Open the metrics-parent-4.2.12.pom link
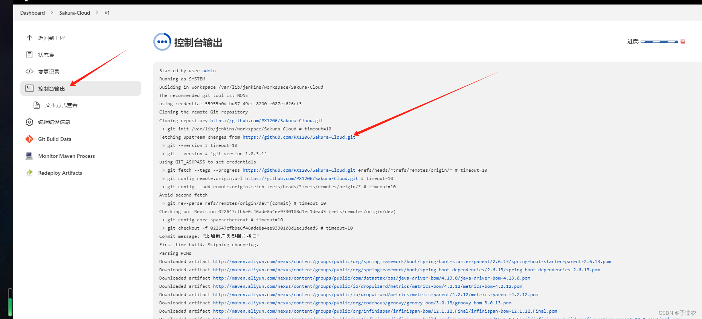This screenshot has height=319, width=702. pyautogui.click(x=376, y=295)
